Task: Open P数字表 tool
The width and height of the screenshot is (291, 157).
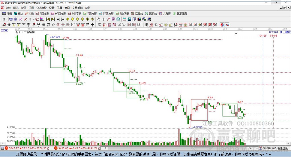Action: (75, 14)
